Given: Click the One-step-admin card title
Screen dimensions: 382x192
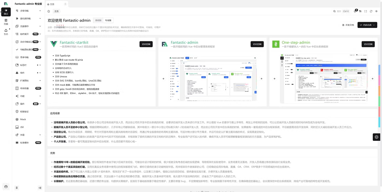Looking at the screenshot, I should point(295,42).
